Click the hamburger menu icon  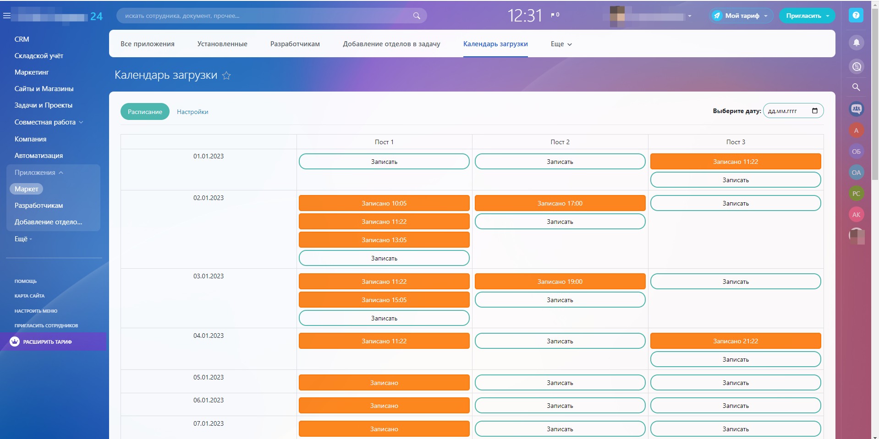click(x=6, y=16)
